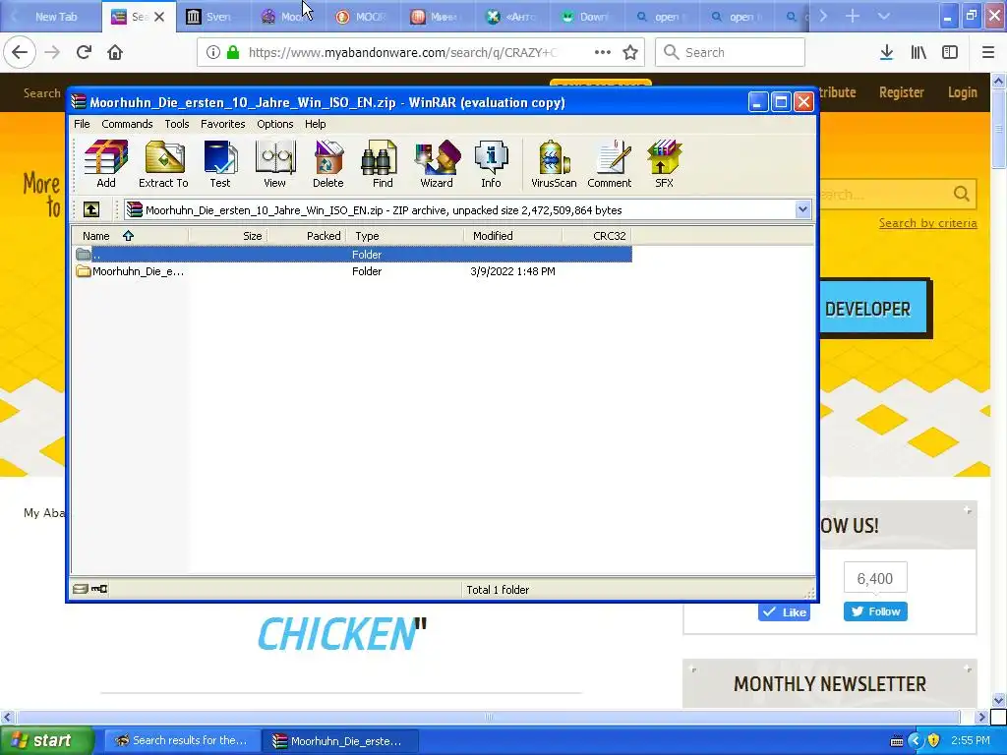1007x755 pixels.
Task: Open Firefox hamburger menu
Action: pos(988,52)
